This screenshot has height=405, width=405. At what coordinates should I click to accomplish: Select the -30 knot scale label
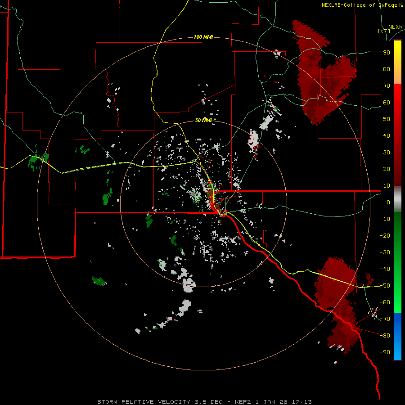(x=385, y=252)
